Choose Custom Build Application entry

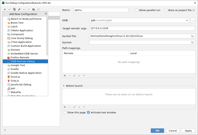25,46
